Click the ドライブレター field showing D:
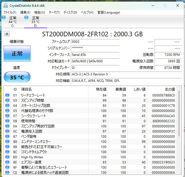185x177 pixels. [95, 68]
